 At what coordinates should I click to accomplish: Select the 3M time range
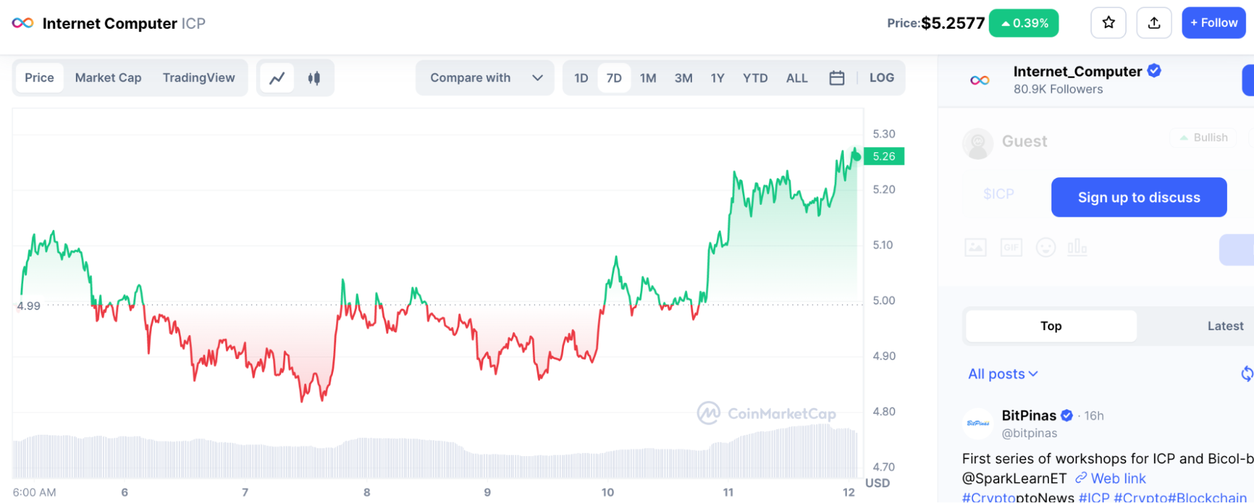pos(683,78)
